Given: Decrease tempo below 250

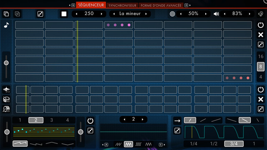Looking at the screenshot, I should [77, 14].
